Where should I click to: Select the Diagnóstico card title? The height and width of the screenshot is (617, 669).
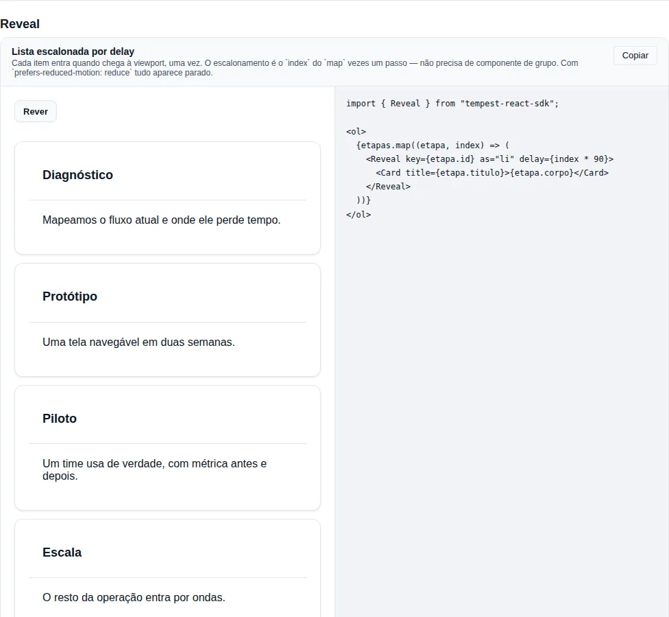77,175
